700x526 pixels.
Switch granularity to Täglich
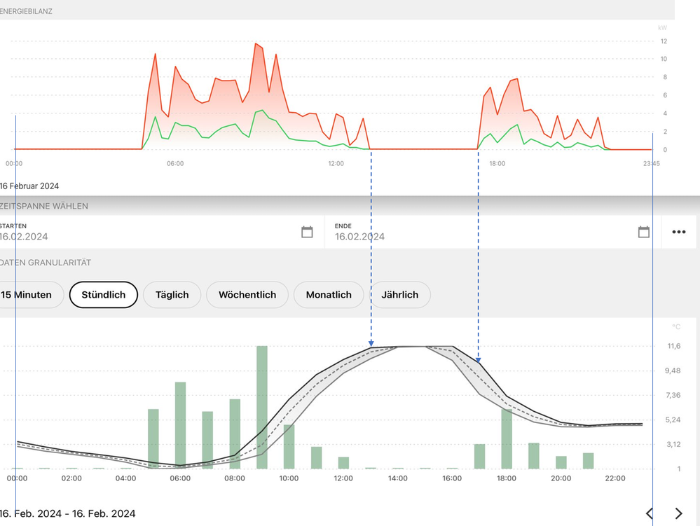pos(172,295)
